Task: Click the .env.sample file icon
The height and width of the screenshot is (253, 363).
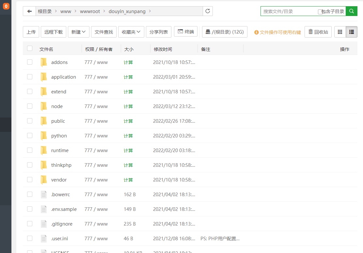Action: coord(44,209)
